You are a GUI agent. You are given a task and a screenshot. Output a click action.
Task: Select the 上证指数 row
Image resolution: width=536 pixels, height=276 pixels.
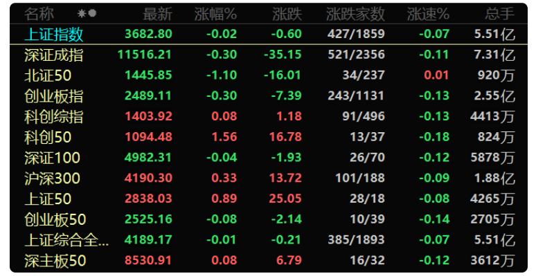(x=268, y=34)
